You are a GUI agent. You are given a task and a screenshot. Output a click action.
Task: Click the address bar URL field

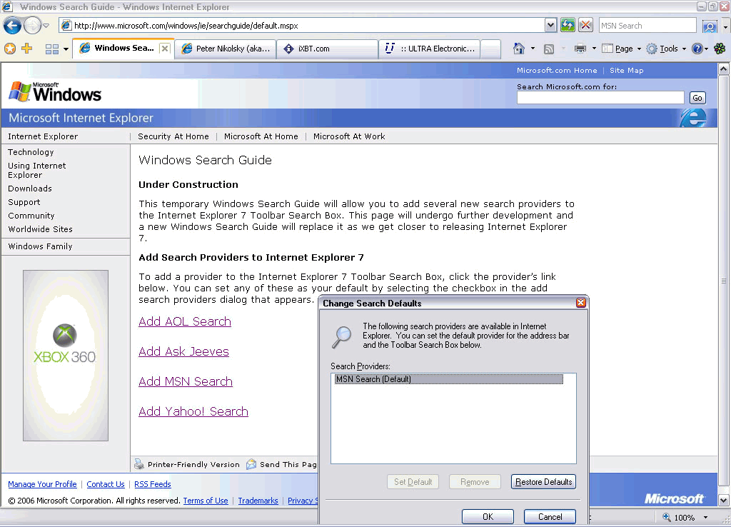pyautogui.click(x=302, y=26)
